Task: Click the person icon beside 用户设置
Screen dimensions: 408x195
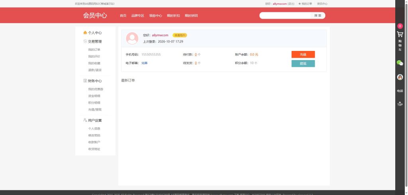Action: pyautogui.click(x=85, y=120)
